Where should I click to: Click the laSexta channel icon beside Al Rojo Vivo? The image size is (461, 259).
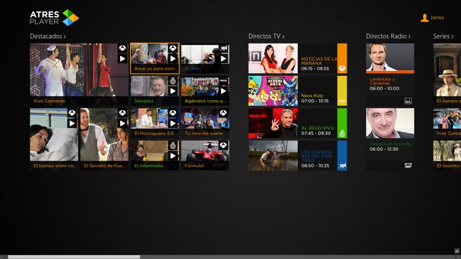pos(342,133)
